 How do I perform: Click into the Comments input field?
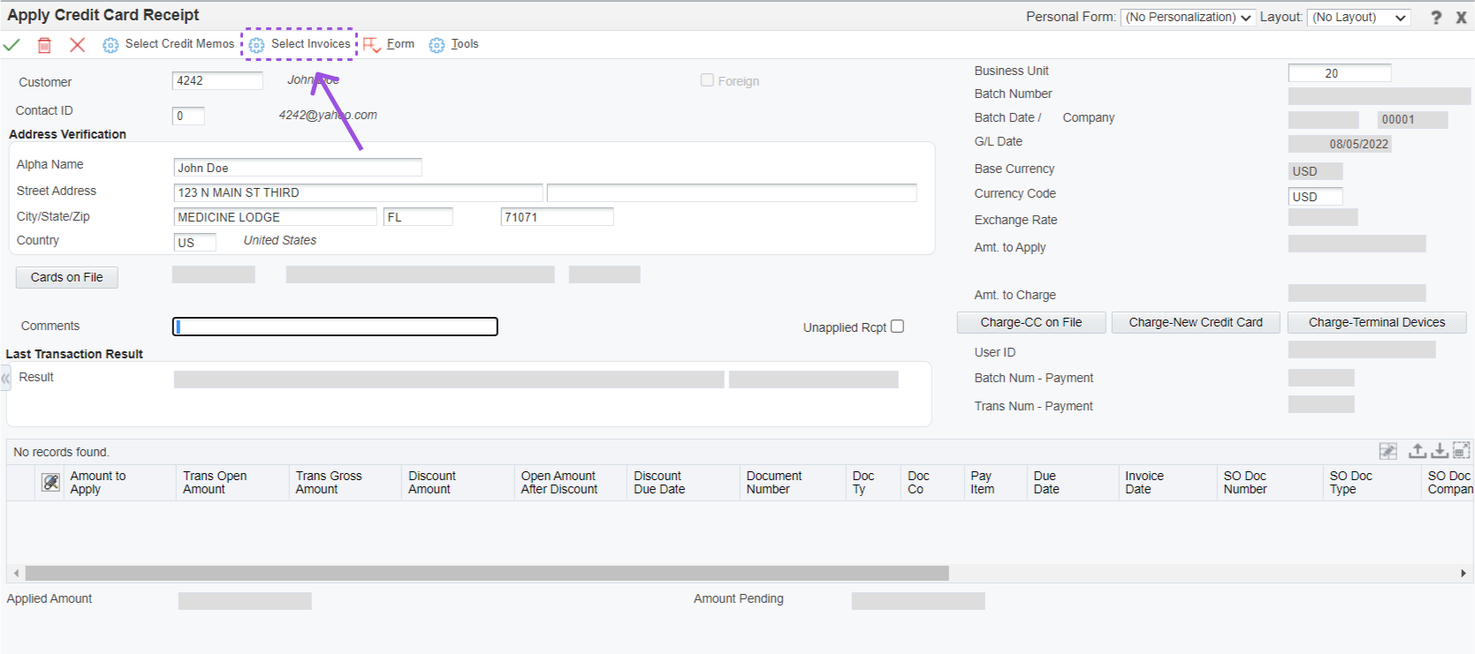335,327
